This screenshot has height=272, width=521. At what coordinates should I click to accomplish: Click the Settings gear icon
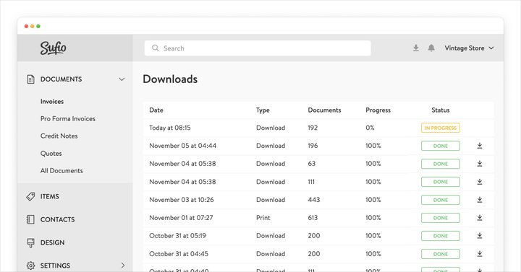pyautogui.click(x=30, y=266)
